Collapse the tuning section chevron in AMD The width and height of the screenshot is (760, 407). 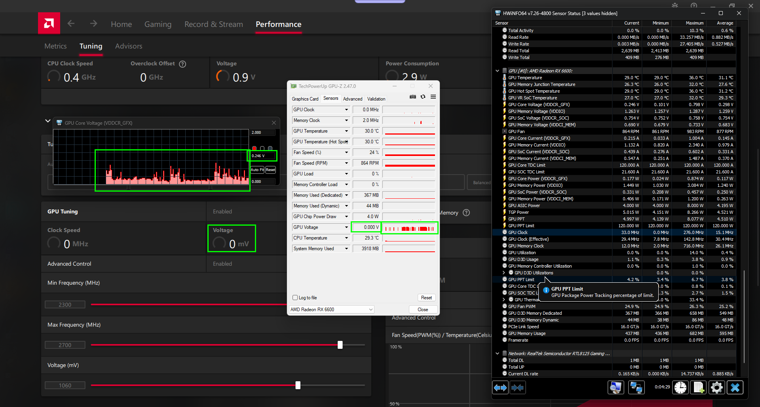(x=48, y=121)
